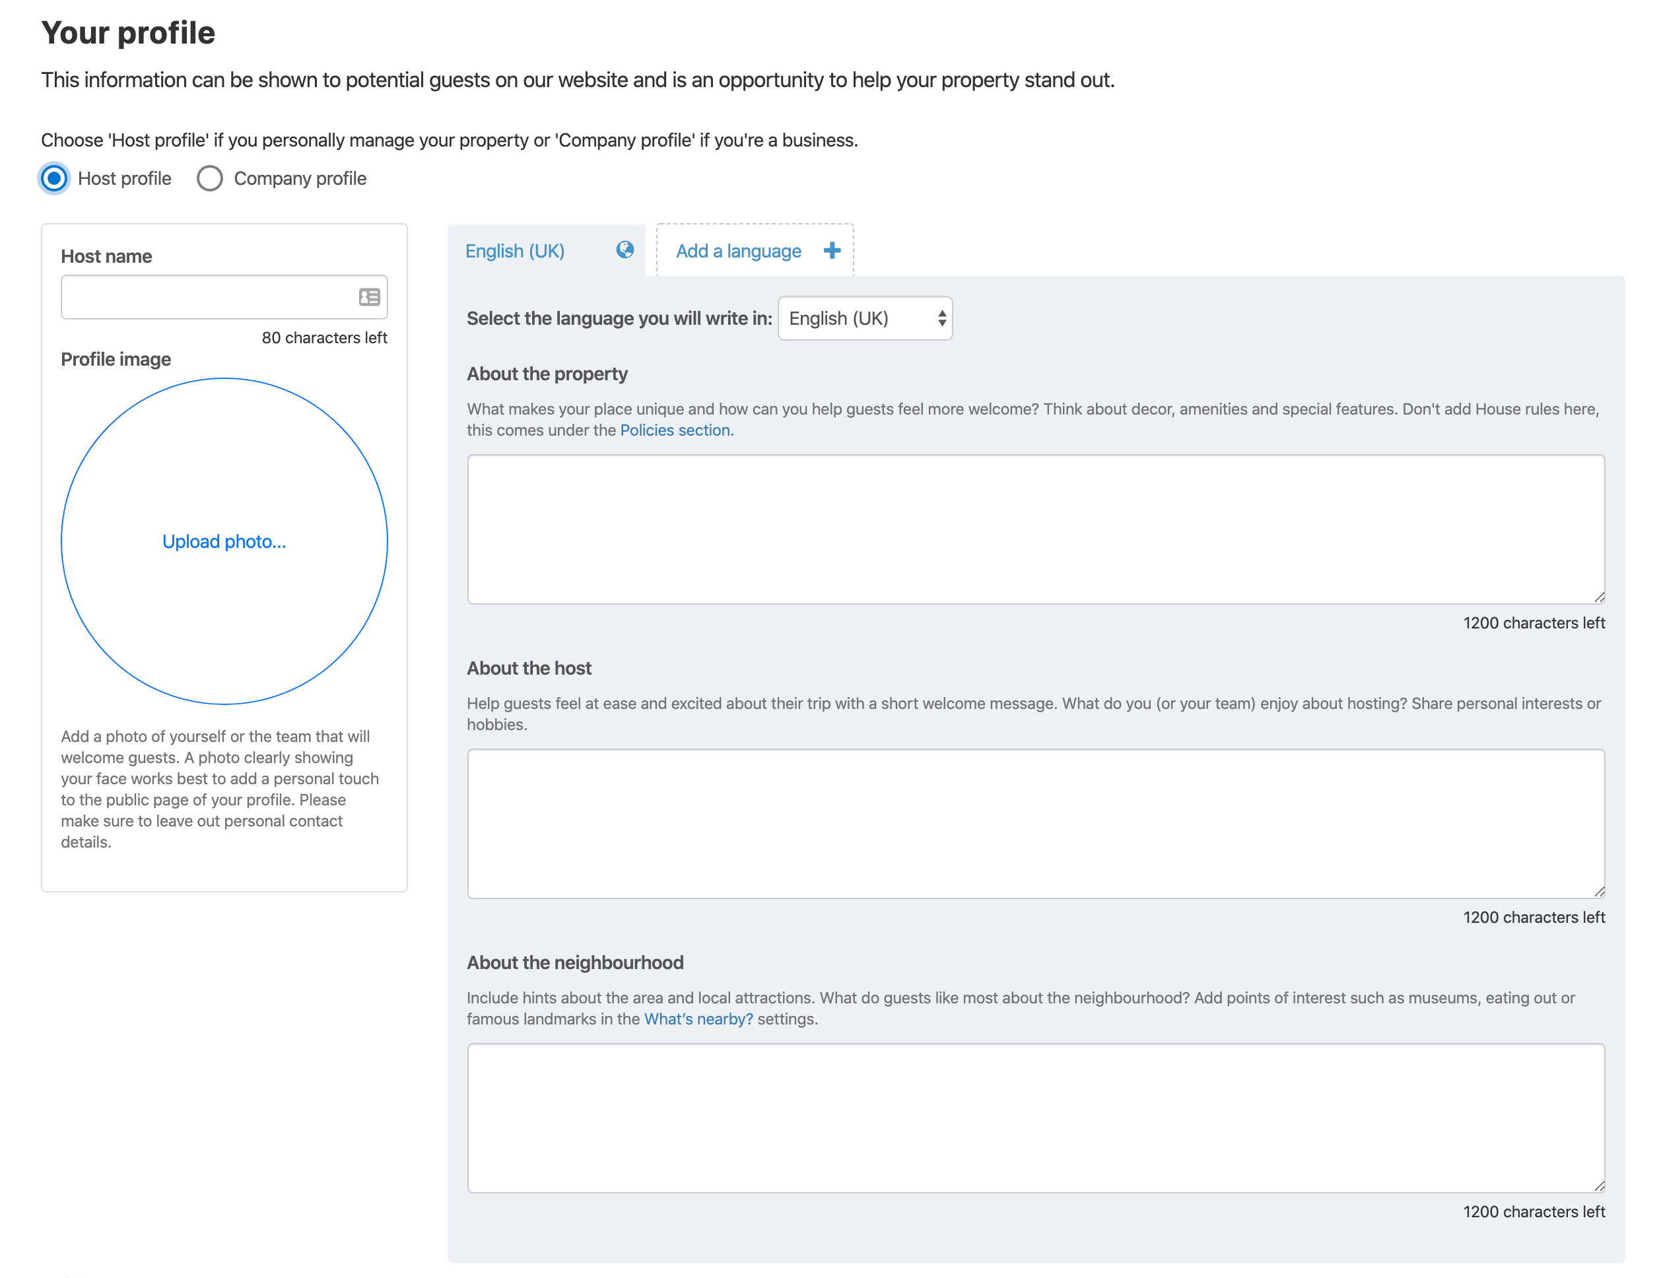This screenshot has width=1657, height=1278.
Task: Open the What's nearby? link
Action: pos(698,1019)
